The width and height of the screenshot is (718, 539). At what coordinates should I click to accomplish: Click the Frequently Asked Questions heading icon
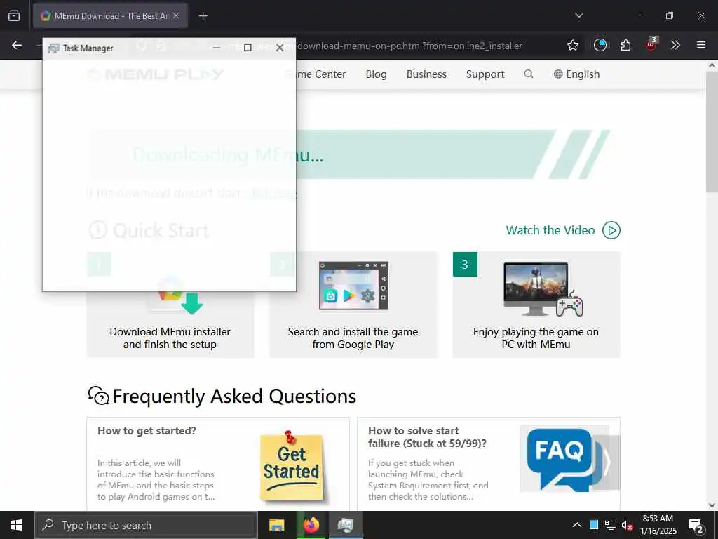98,396
